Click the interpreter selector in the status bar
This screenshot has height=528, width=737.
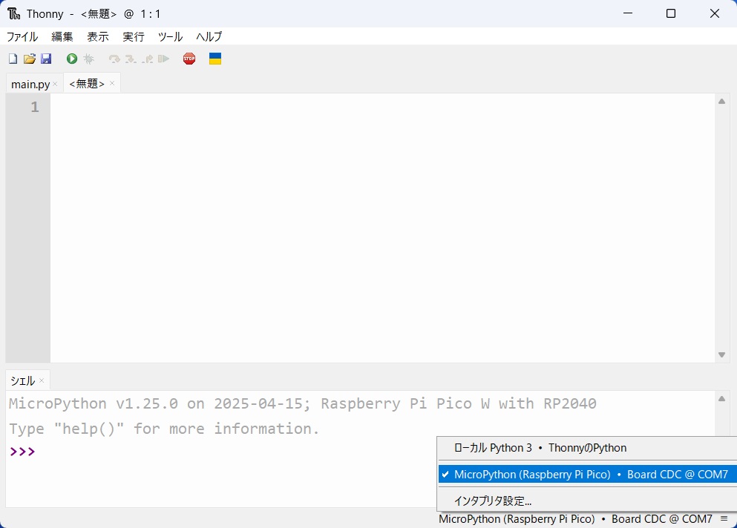pyautogui.click(x=575, y=519)
